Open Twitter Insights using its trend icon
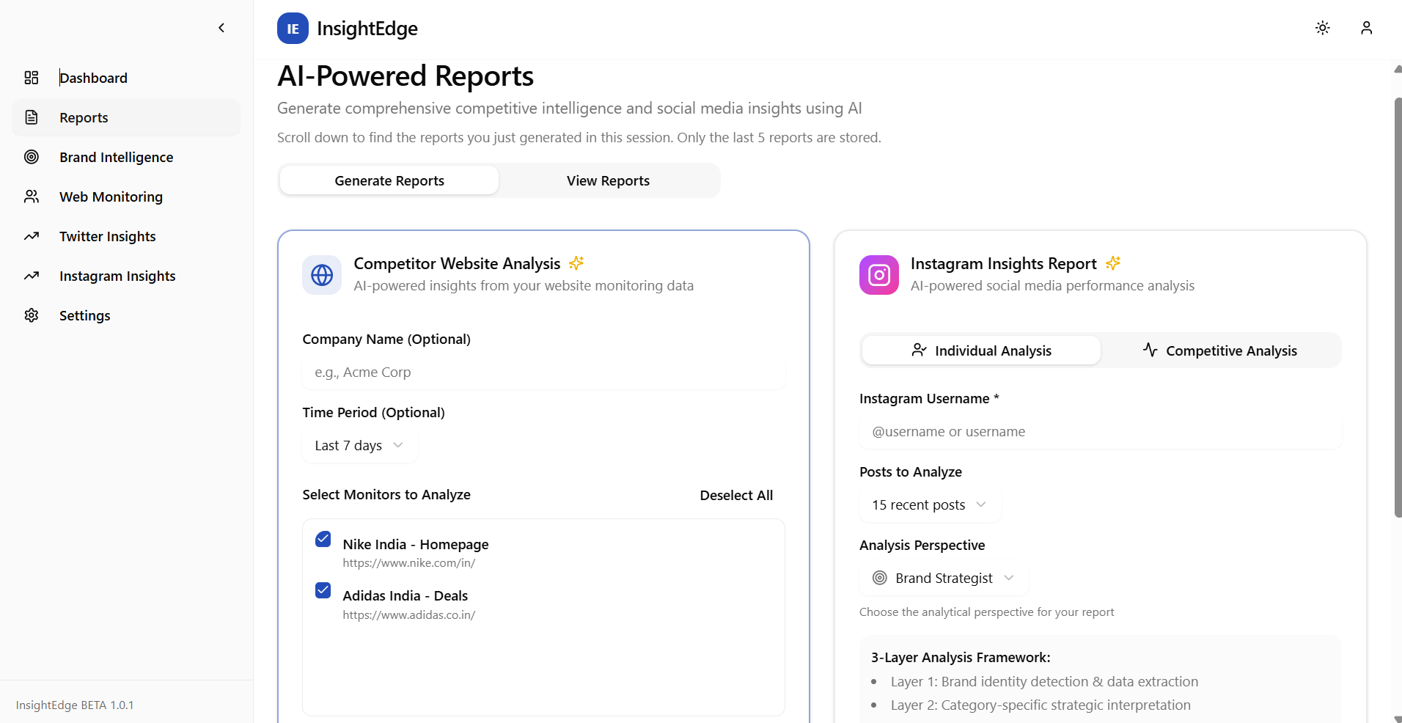The image size is (1402, 723). point(31,236)
